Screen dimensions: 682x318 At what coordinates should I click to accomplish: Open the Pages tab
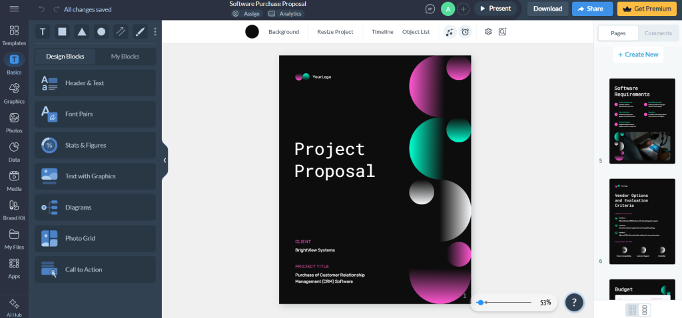click(618, 33)
